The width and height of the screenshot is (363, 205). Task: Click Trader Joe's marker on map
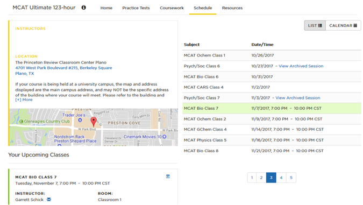pos(80,120)
